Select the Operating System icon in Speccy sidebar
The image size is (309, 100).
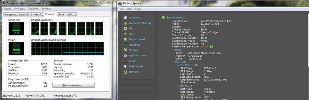(125, 23)
